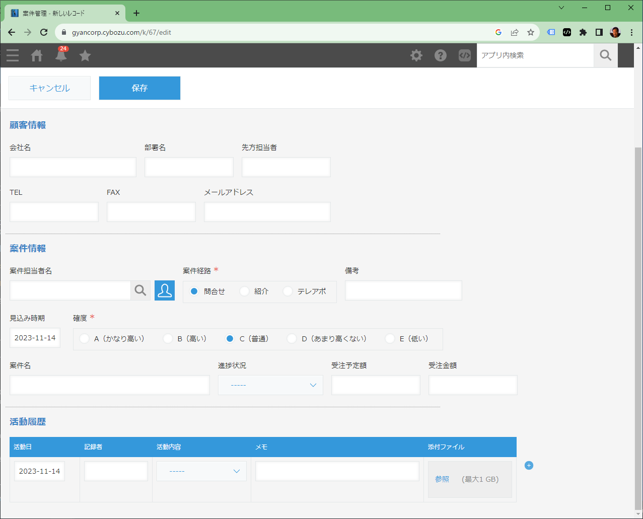This screenshot has width=643, height=519.
Task: Add a row to 活動履歴 table
Action: [x=529, y=466]
